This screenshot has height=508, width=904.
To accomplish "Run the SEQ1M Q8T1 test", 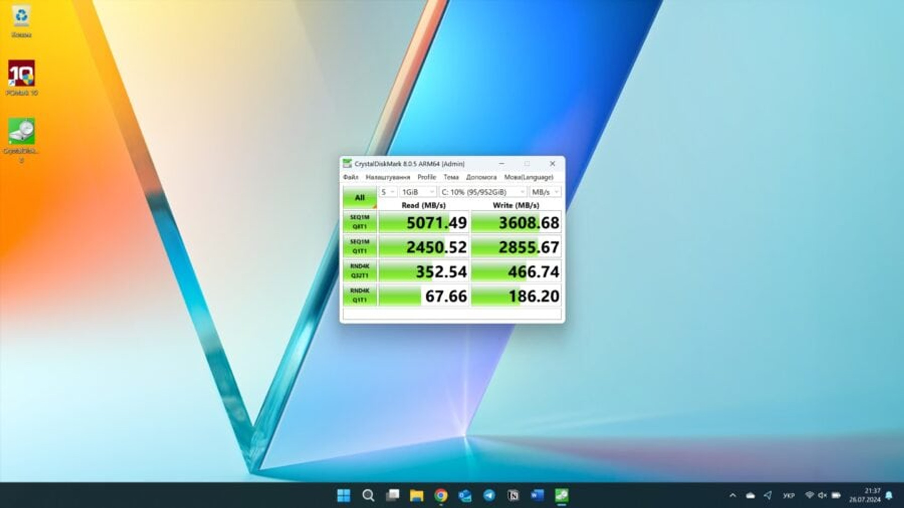I will click(x=360, y=222).
